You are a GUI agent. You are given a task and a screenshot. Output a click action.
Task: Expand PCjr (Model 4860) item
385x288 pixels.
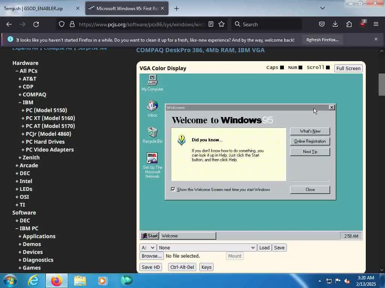46,134
